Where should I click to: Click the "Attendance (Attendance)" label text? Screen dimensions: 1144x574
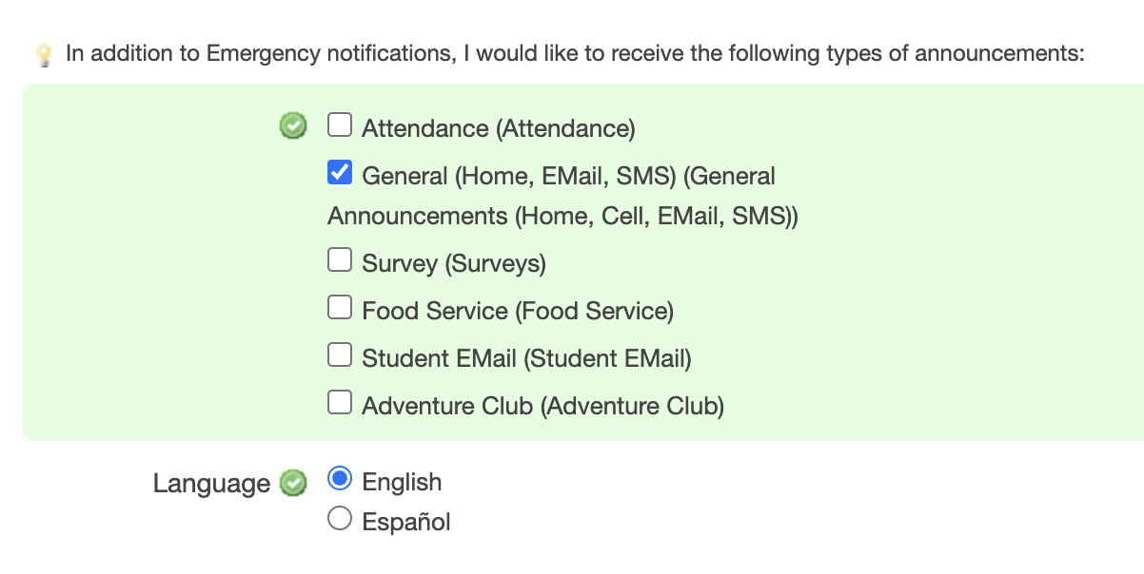498,128
